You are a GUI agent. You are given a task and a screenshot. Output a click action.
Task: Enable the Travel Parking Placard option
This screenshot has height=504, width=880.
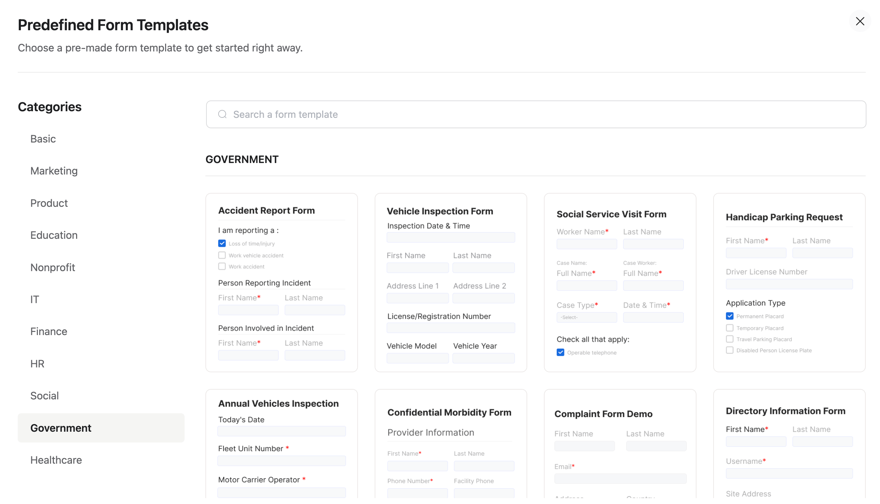[x=729, y=339]
